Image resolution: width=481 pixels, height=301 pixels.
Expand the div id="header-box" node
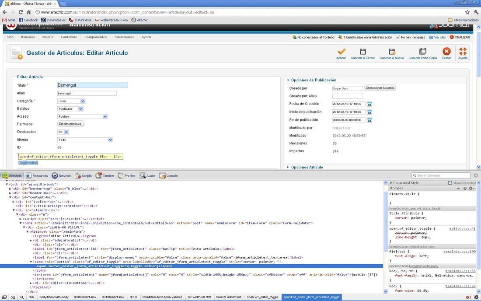click(x=10, y=193)
